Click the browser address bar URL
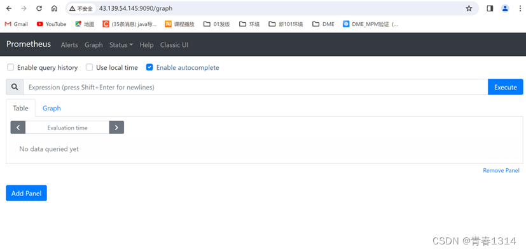Viewport: 526px width, 252px height. pos(135,9)
